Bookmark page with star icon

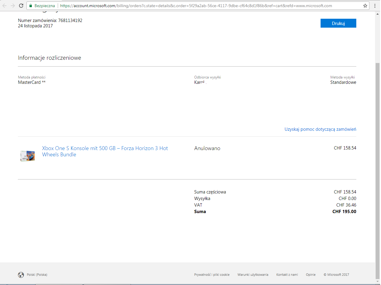tap(365, 6)
